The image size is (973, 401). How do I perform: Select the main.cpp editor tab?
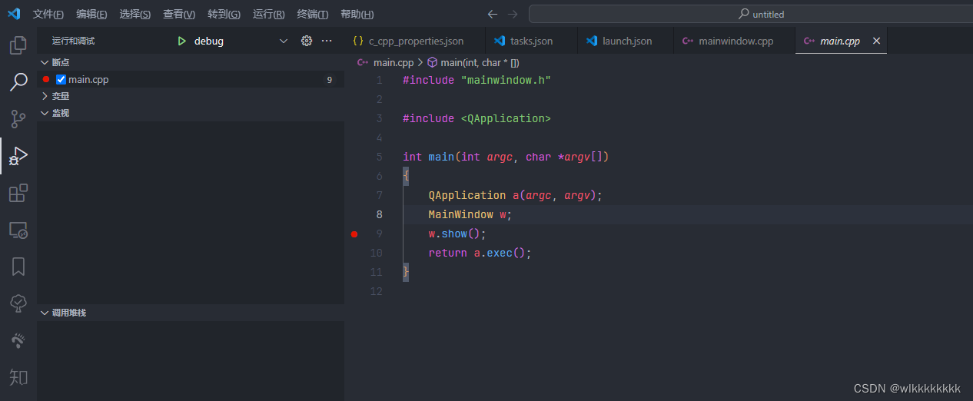[839, 41]
